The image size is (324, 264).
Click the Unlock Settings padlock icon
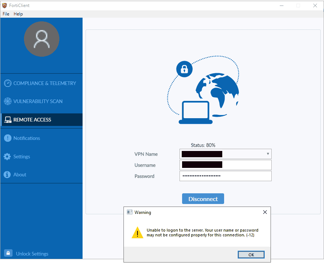[8, 253]
